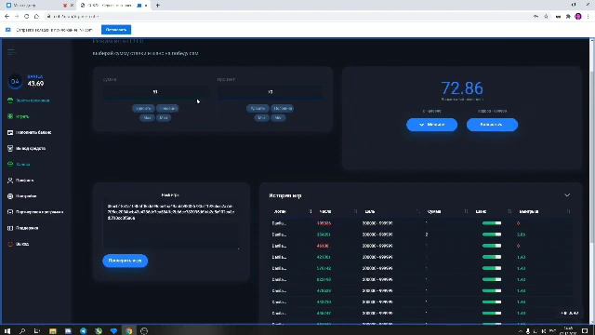Click the chance bar in first history row
The height and width of the screenshot is (335, 595).
(492, 223)
